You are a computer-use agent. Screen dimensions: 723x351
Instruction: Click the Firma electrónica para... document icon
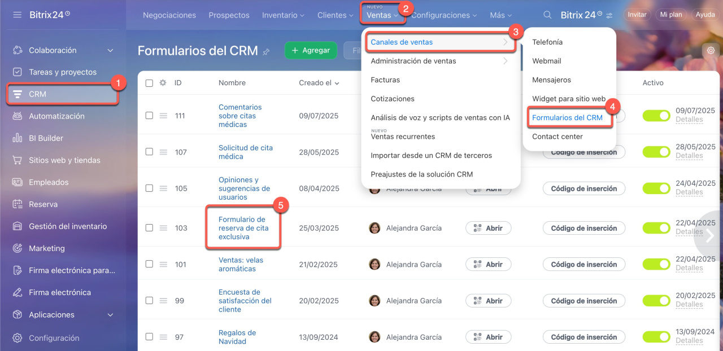[x=18, y=270]
